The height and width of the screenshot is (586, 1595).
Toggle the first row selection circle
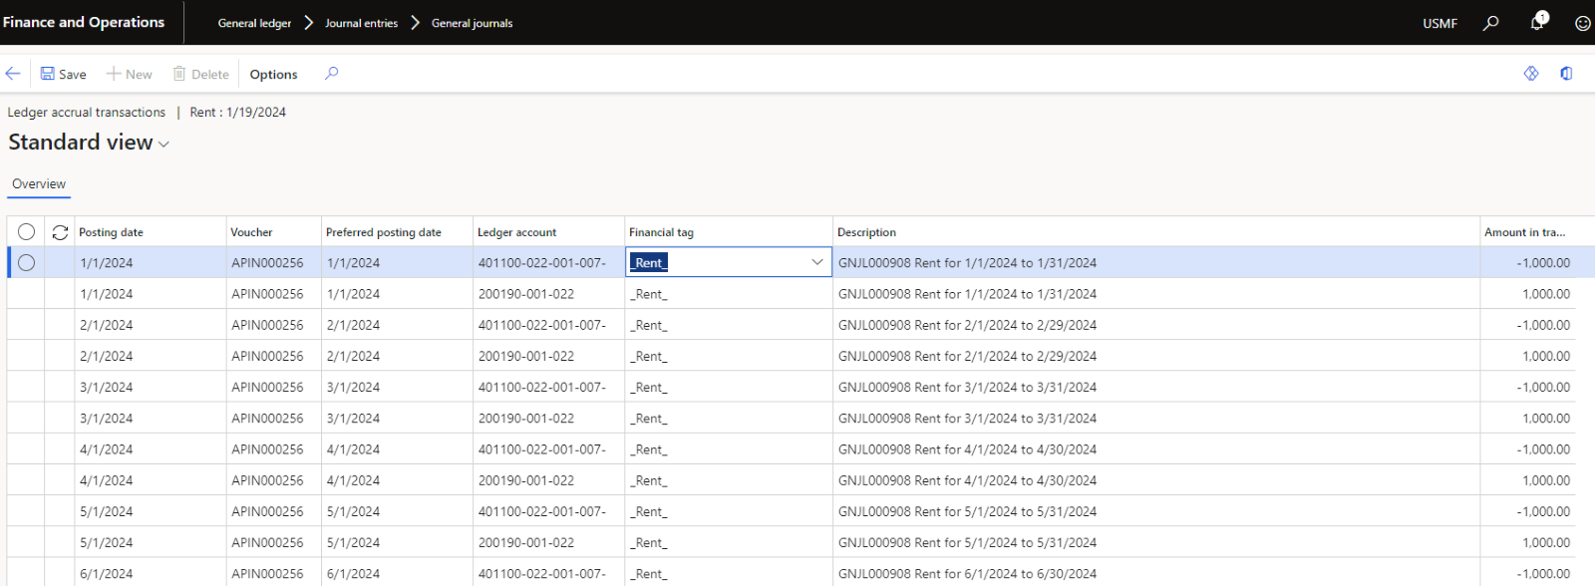(x=27, y=263)
